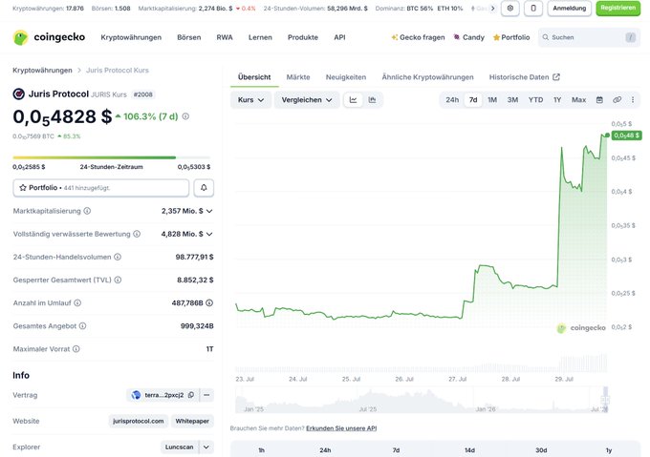Click the green Registrieren button
Viewport: 650px width, 457px height.
pos(617,8)
